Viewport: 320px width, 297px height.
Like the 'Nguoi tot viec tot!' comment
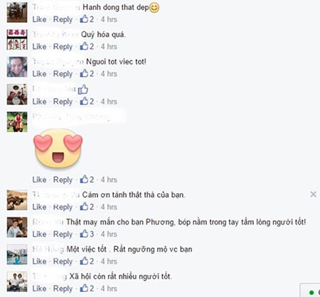click(39, 74)
